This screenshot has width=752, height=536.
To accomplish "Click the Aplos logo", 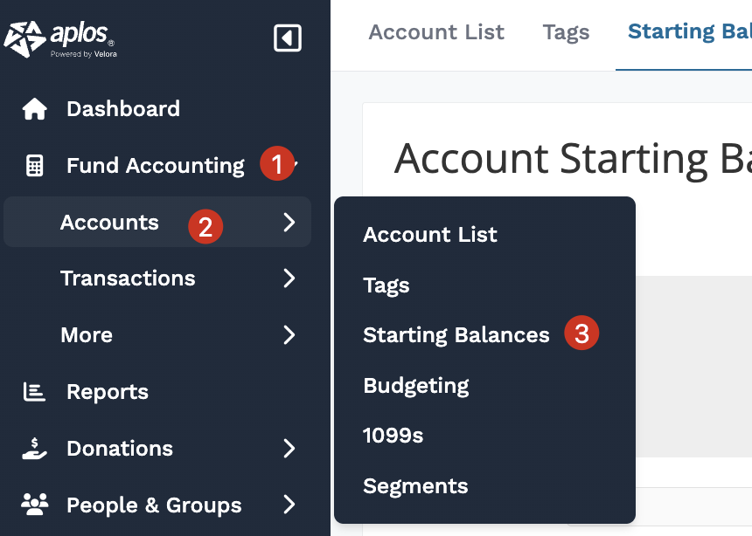I will pyautogui.click(x=59, y=38).
